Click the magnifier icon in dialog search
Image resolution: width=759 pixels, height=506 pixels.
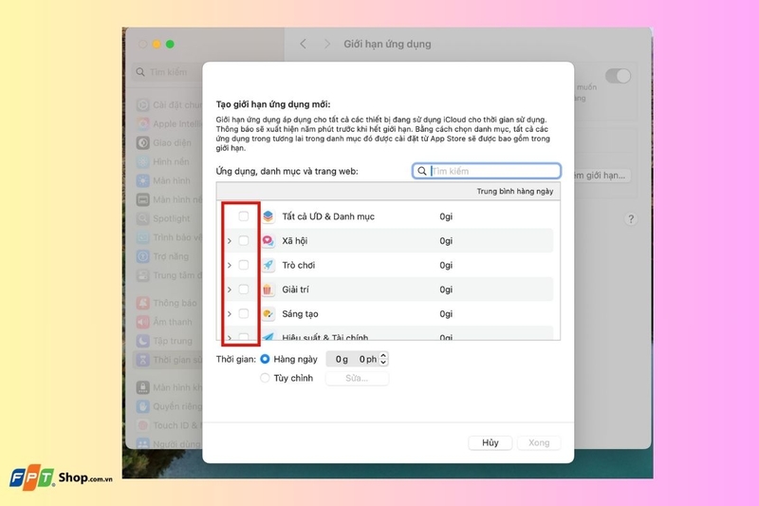coord(422,171)
